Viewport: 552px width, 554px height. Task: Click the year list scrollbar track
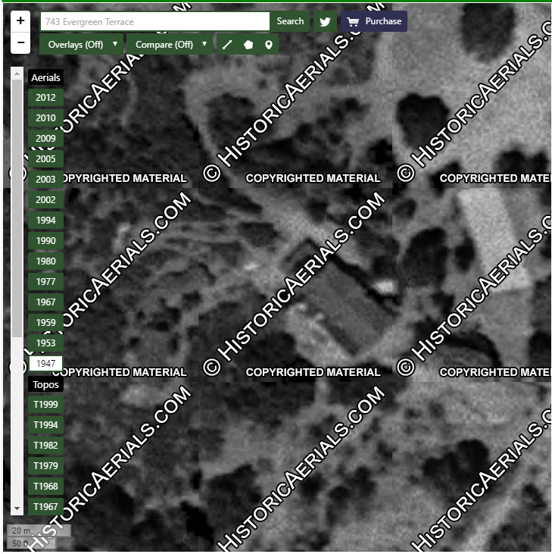click(x=17, y=424)
